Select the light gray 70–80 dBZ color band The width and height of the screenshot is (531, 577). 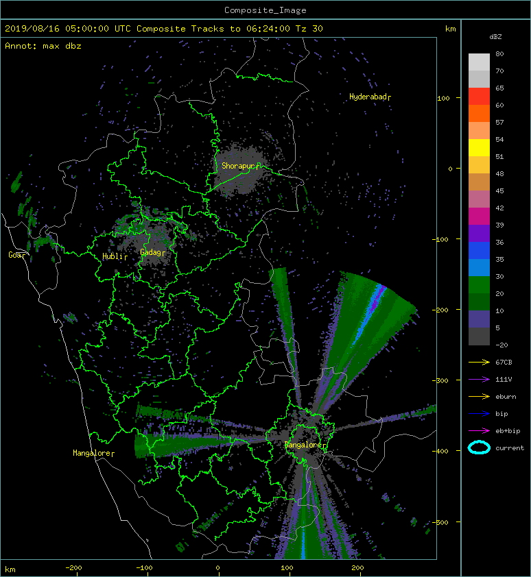coord(479,62)
